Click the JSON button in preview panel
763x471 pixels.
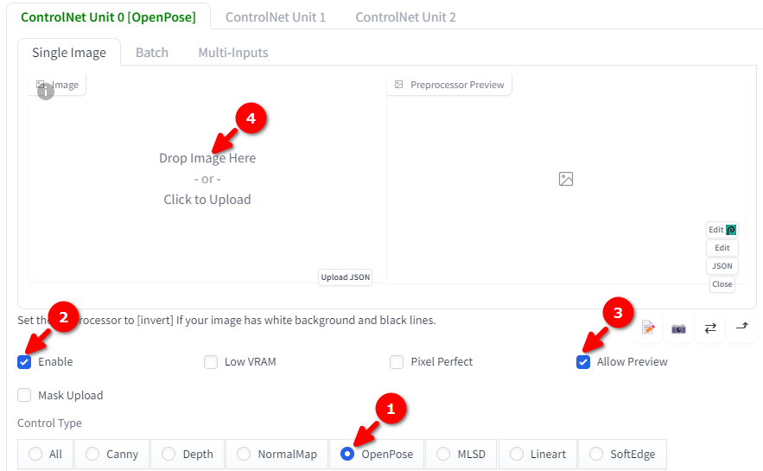(722, 266)
